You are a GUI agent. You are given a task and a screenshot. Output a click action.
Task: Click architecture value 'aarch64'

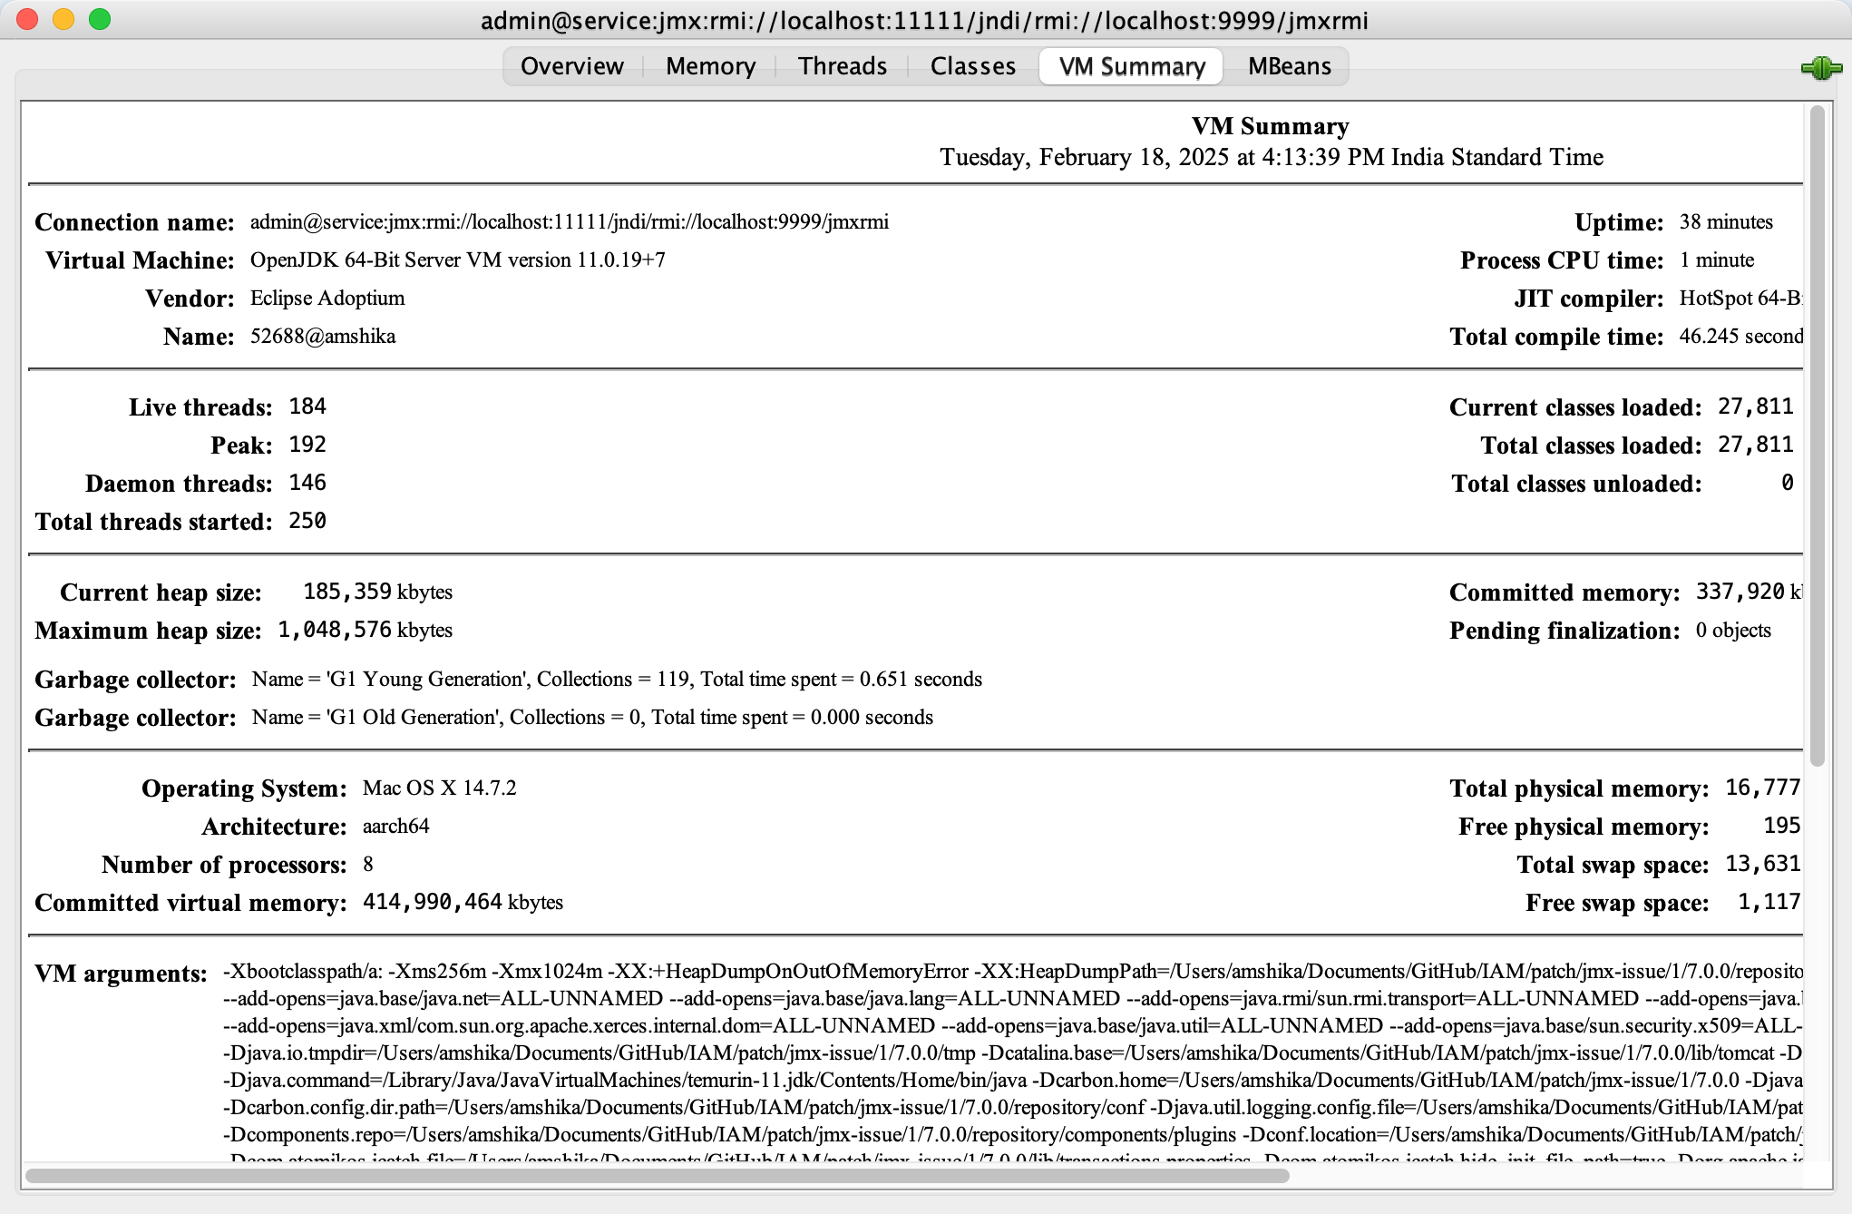coord(396,827)
